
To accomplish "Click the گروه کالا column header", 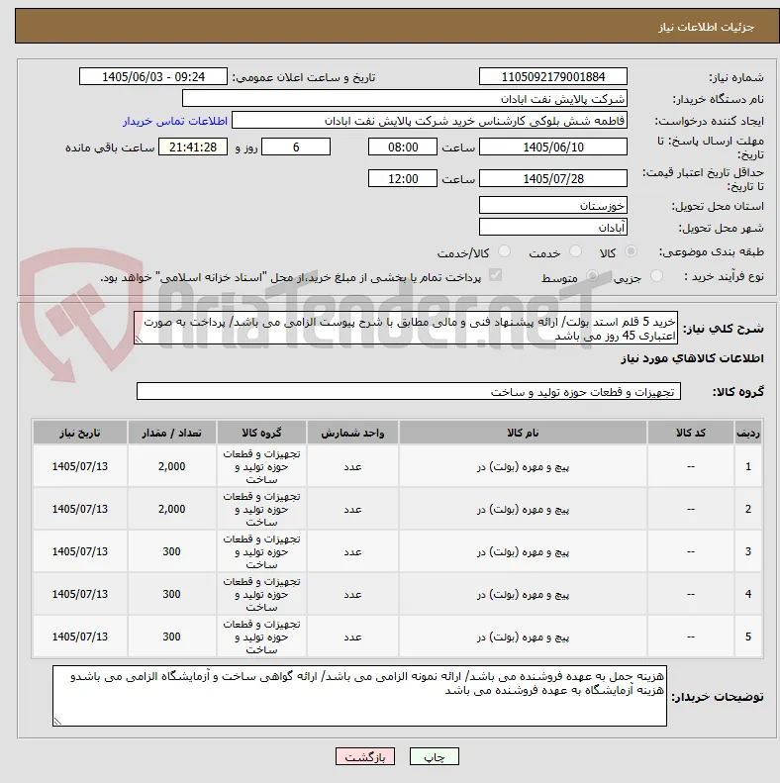I will coord(261,433).
